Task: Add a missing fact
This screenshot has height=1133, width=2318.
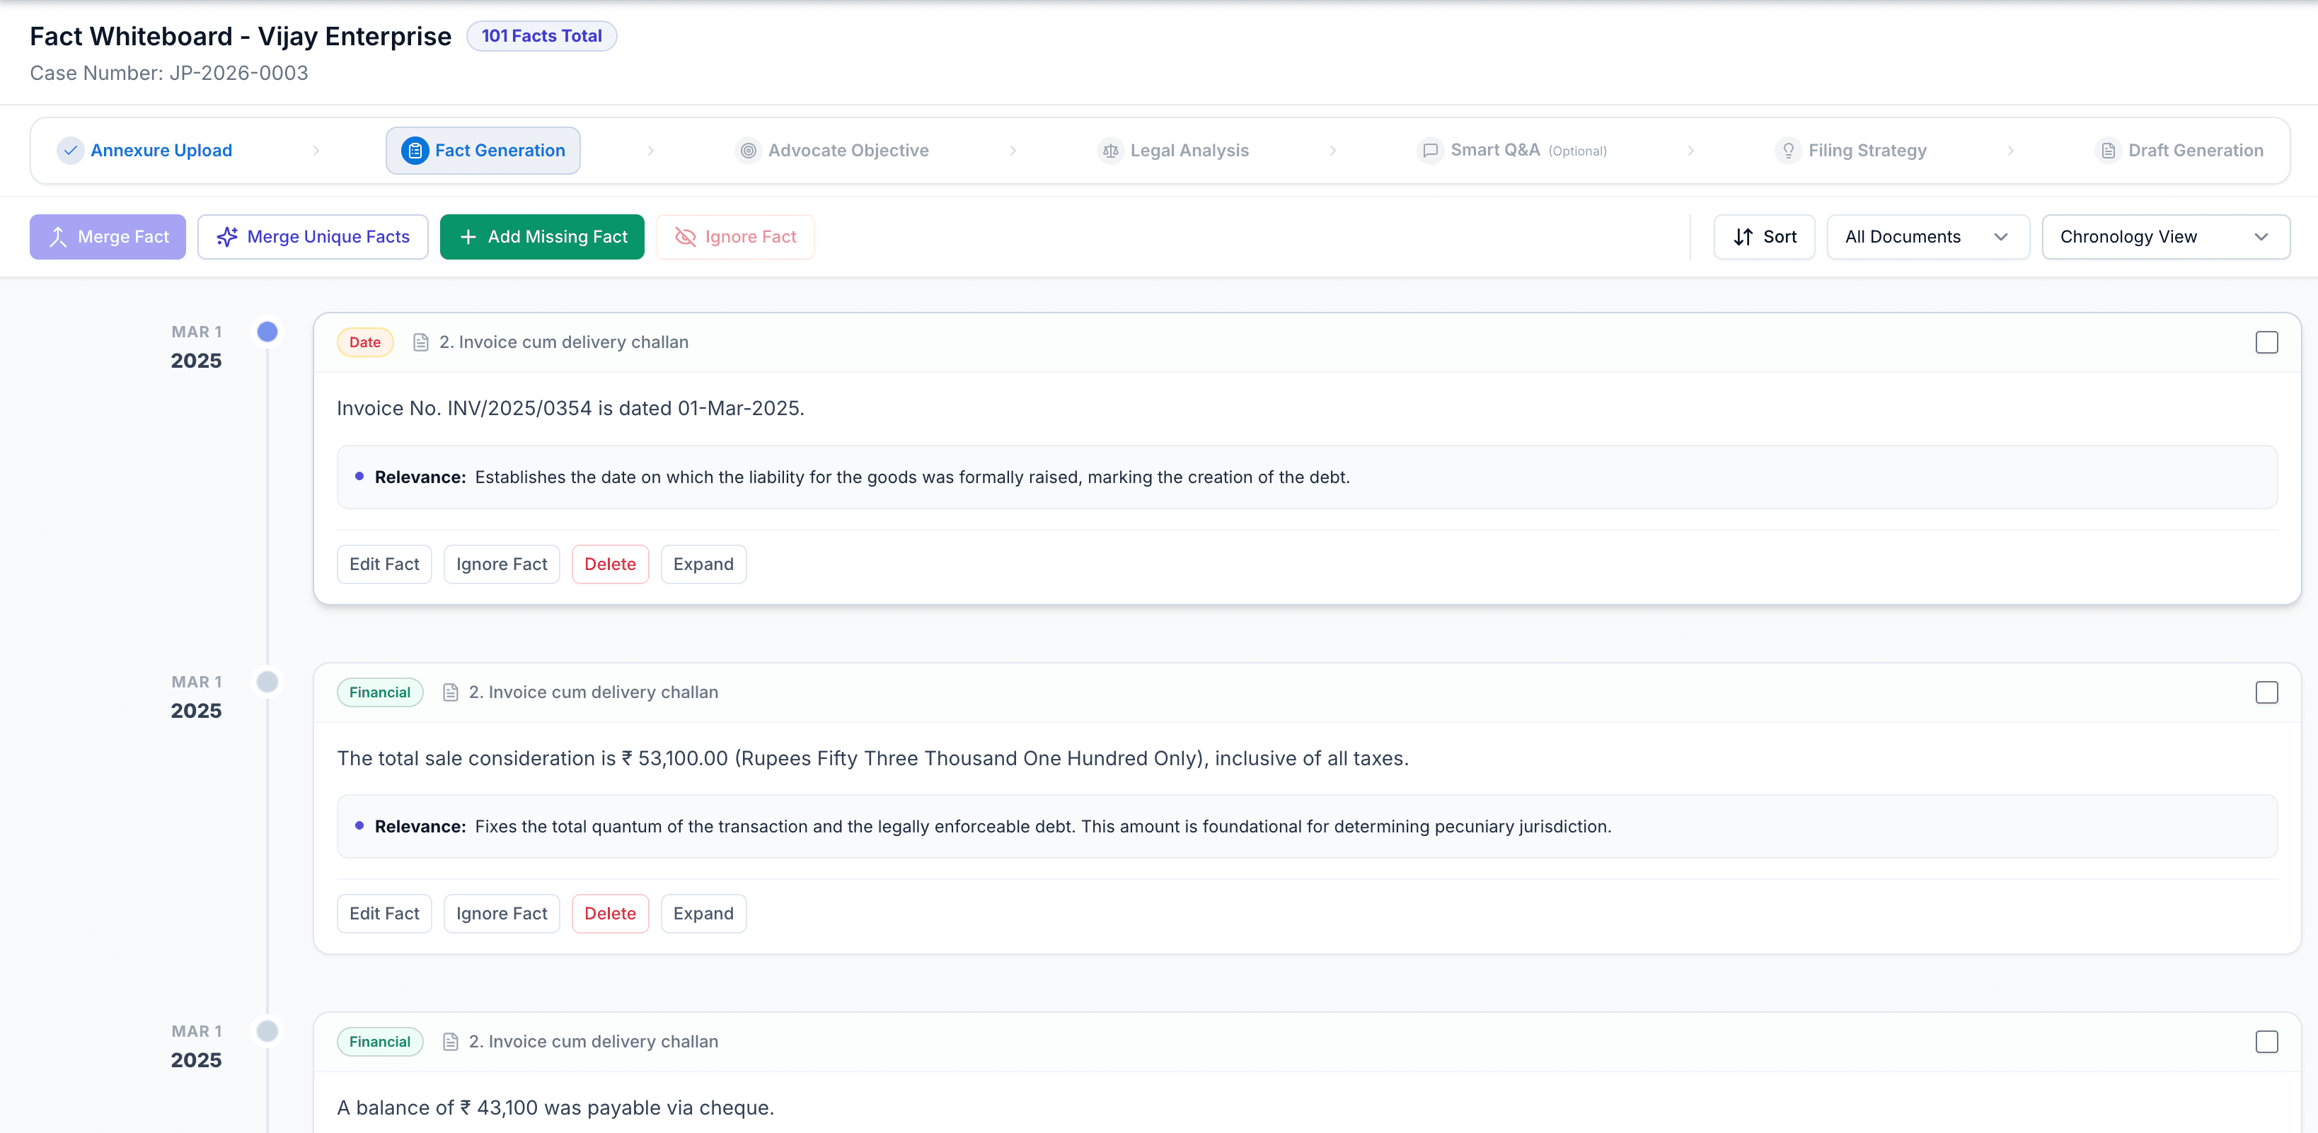Action: click(542, 236)
